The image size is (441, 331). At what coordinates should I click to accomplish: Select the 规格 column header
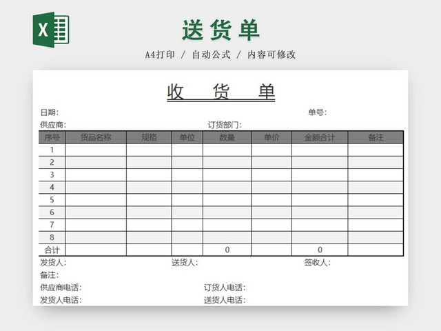click(149, 137)
